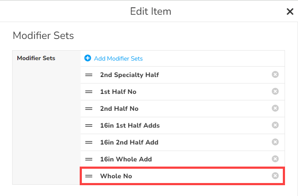Grab drag handle of 1st Half No
This screenshot has width=298, height=196.
point(89,92)
